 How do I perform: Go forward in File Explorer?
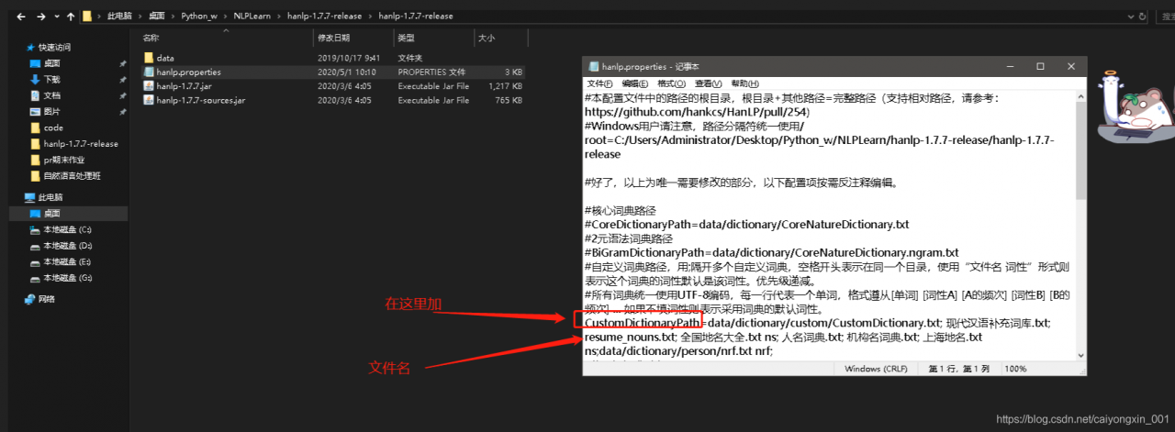tap(40, 17)
